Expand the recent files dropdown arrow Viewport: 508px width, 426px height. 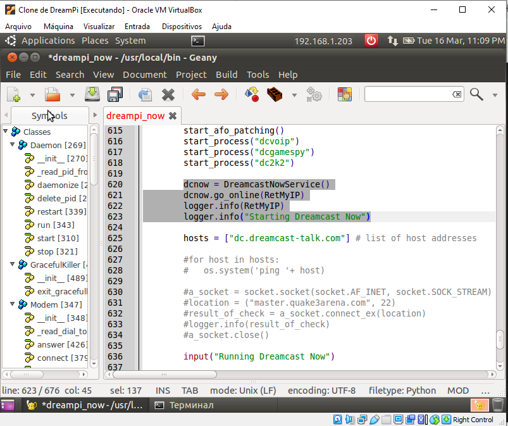pyautogui.click(x=72, y=95)
